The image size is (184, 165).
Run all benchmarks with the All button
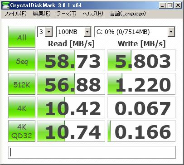click(22, 37)
